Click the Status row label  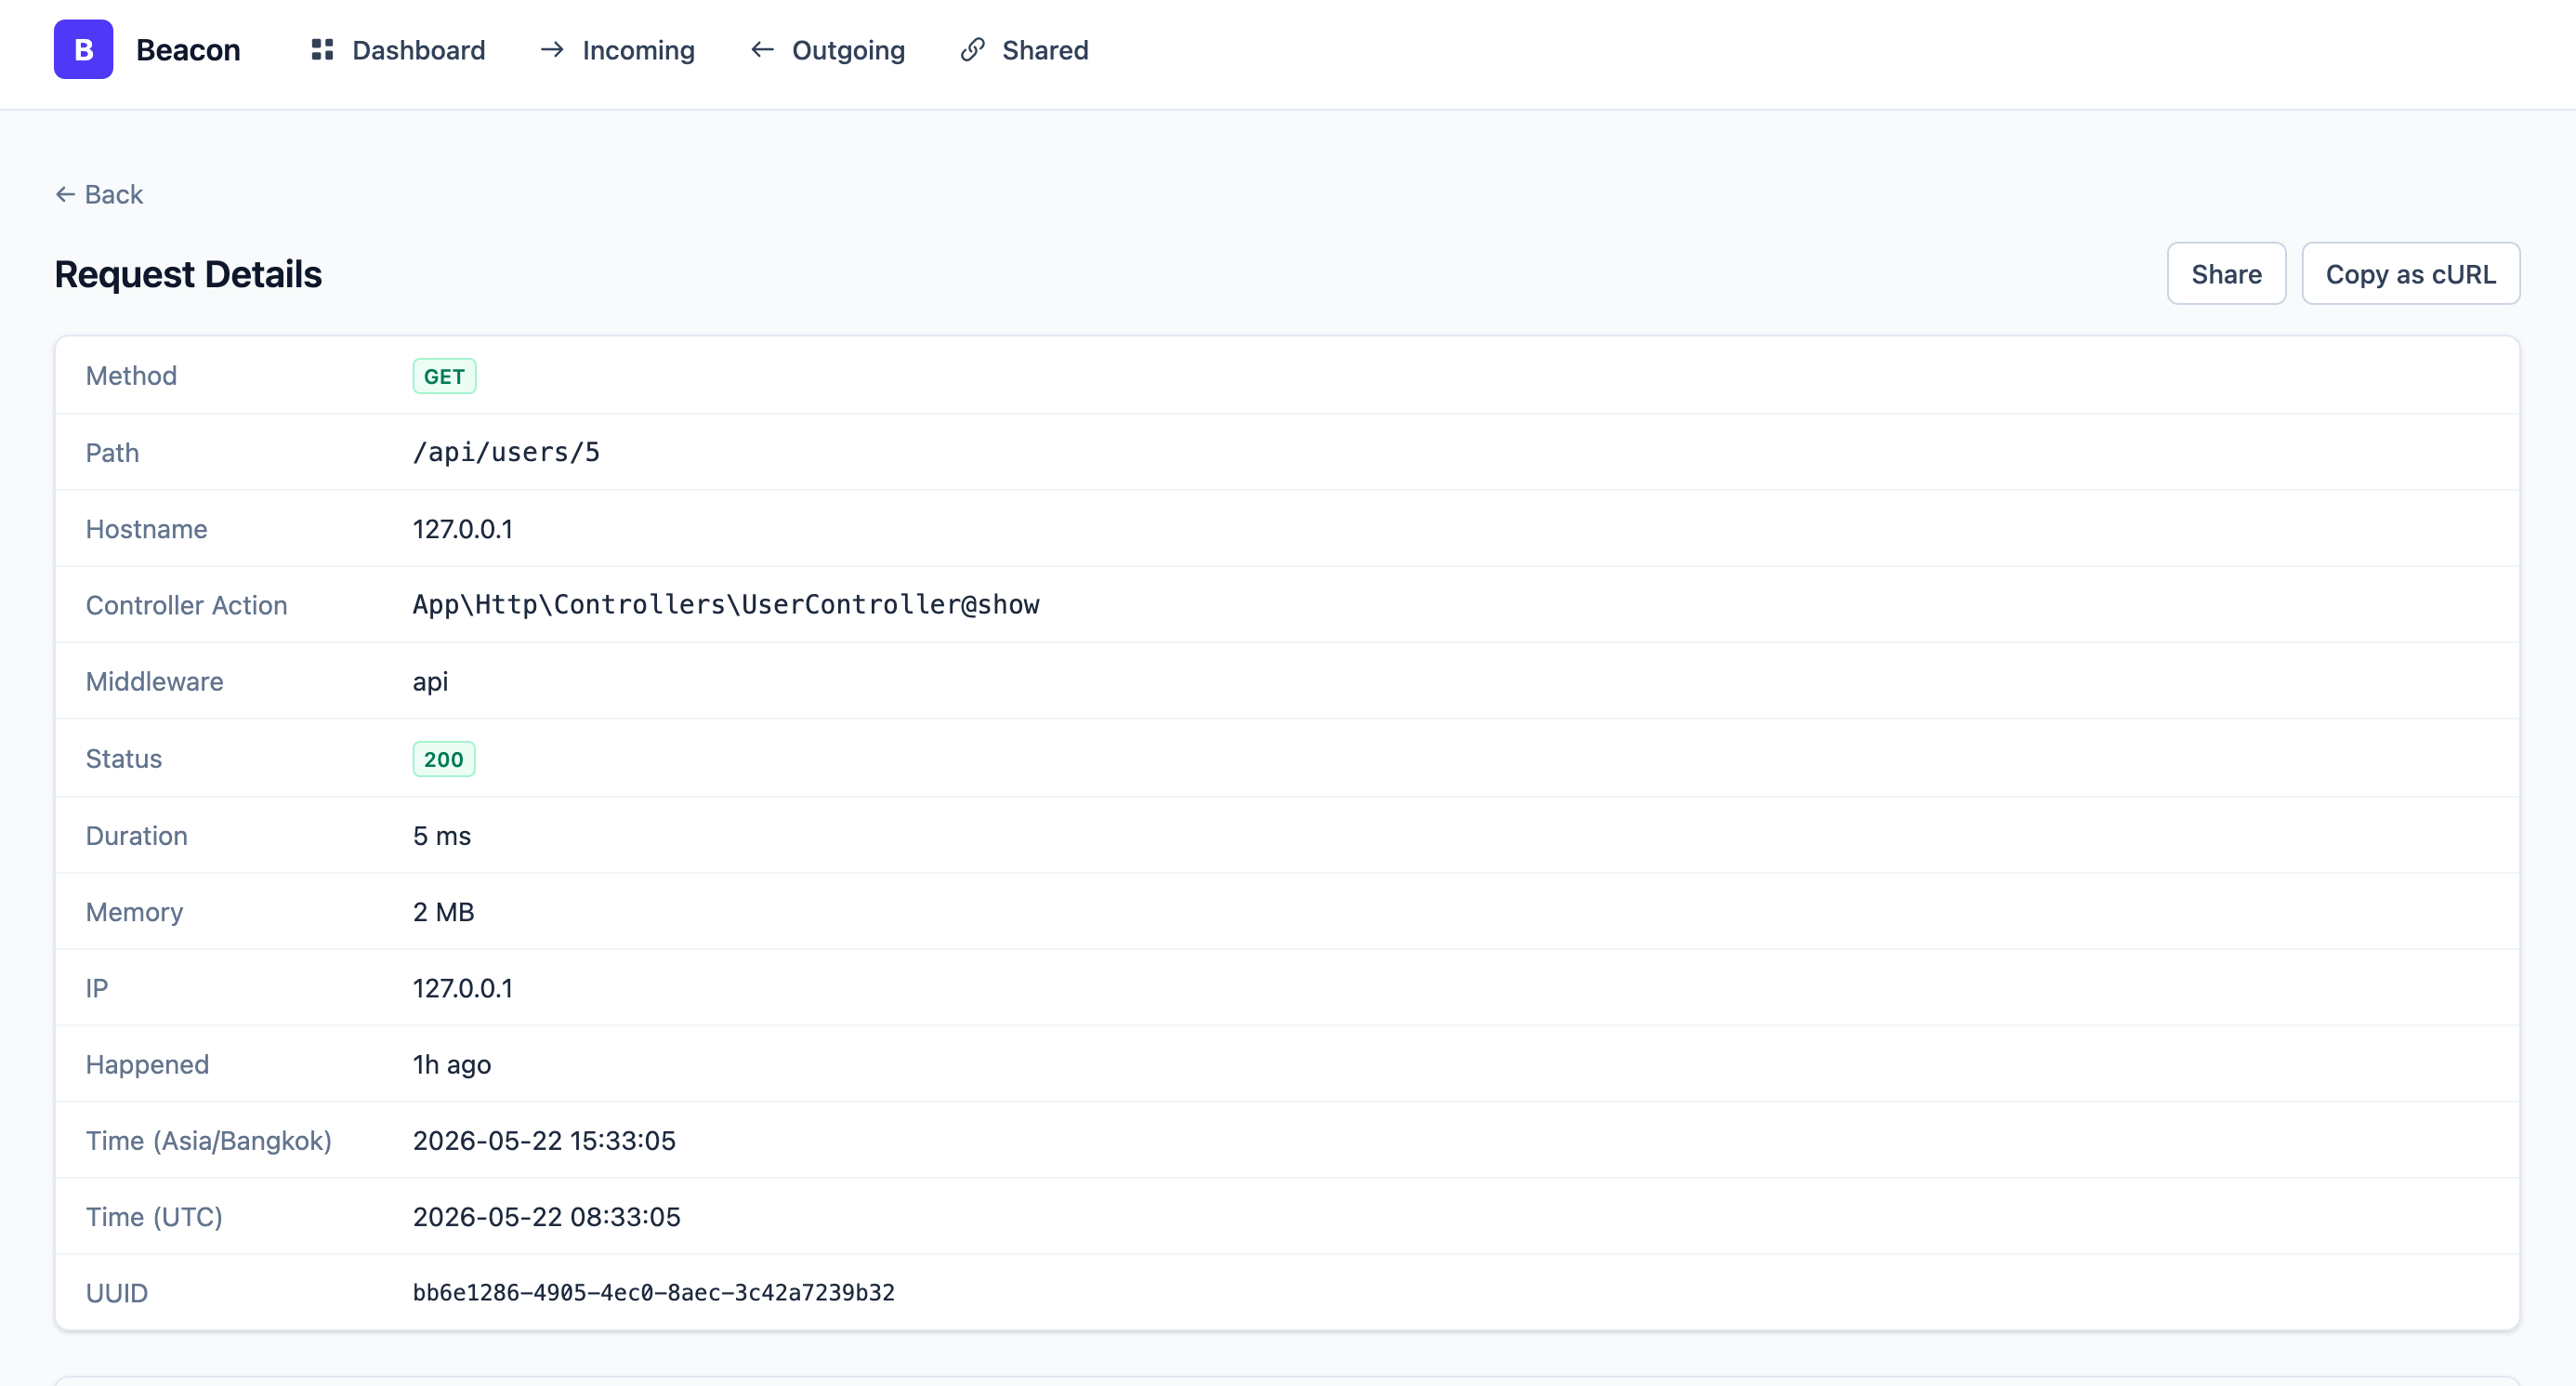point(124,759)
